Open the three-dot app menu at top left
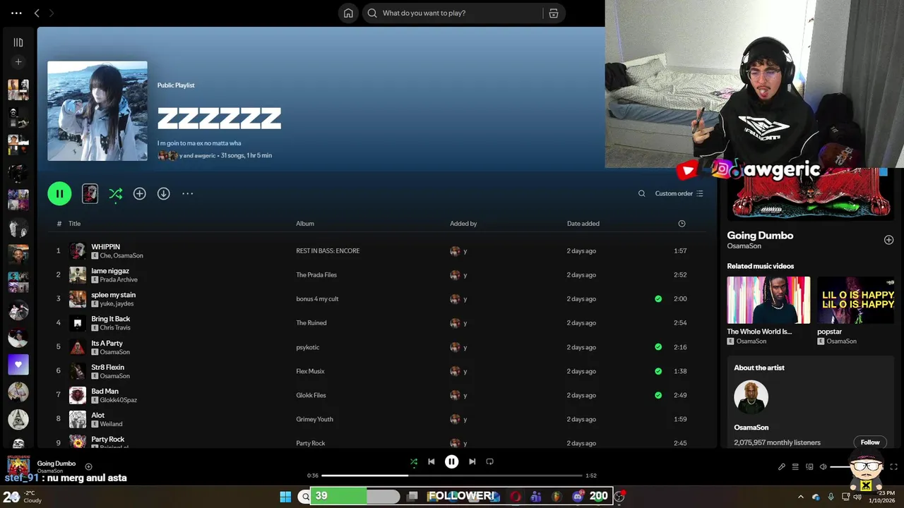This screenshot has height=508, width=904. click(16, 13)
